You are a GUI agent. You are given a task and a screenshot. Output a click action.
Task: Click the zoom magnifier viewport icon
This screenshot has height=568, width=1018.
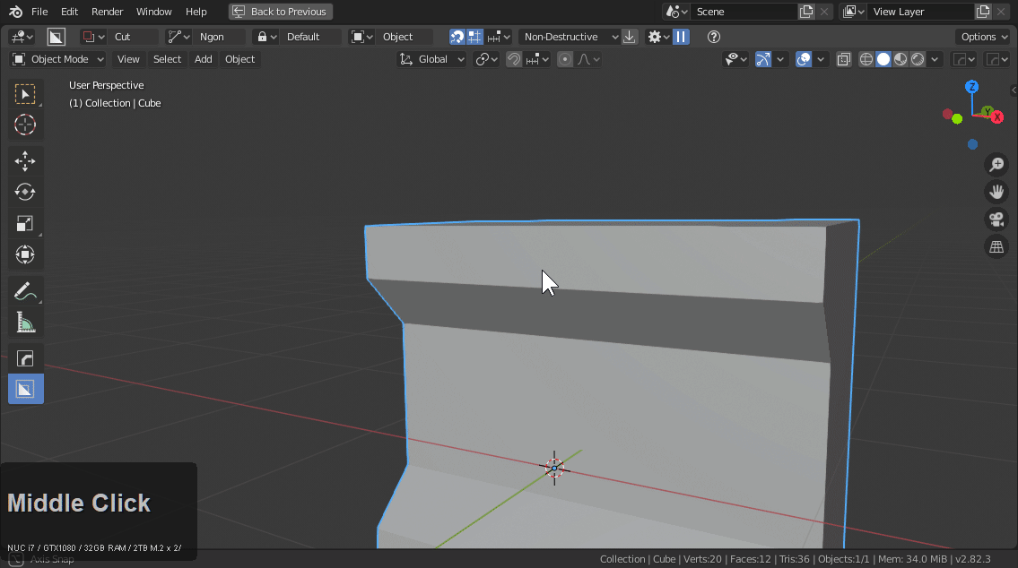(996, 164)
